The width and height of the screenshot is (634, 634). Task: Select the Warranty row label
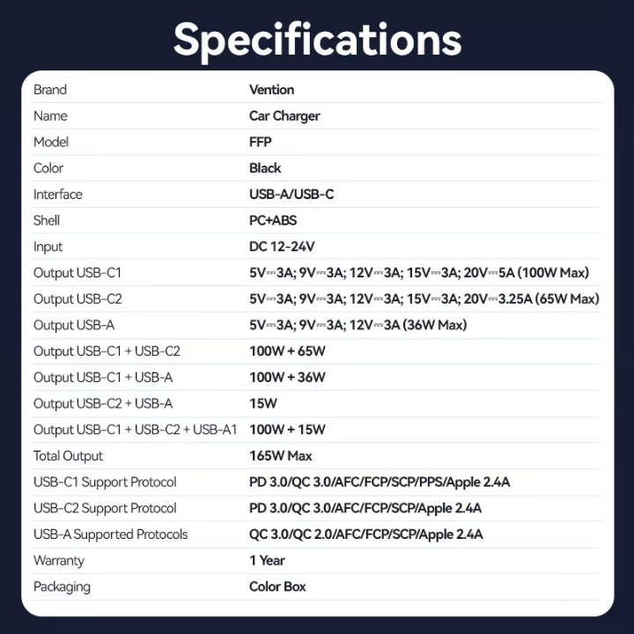click(x=59, y=560)
